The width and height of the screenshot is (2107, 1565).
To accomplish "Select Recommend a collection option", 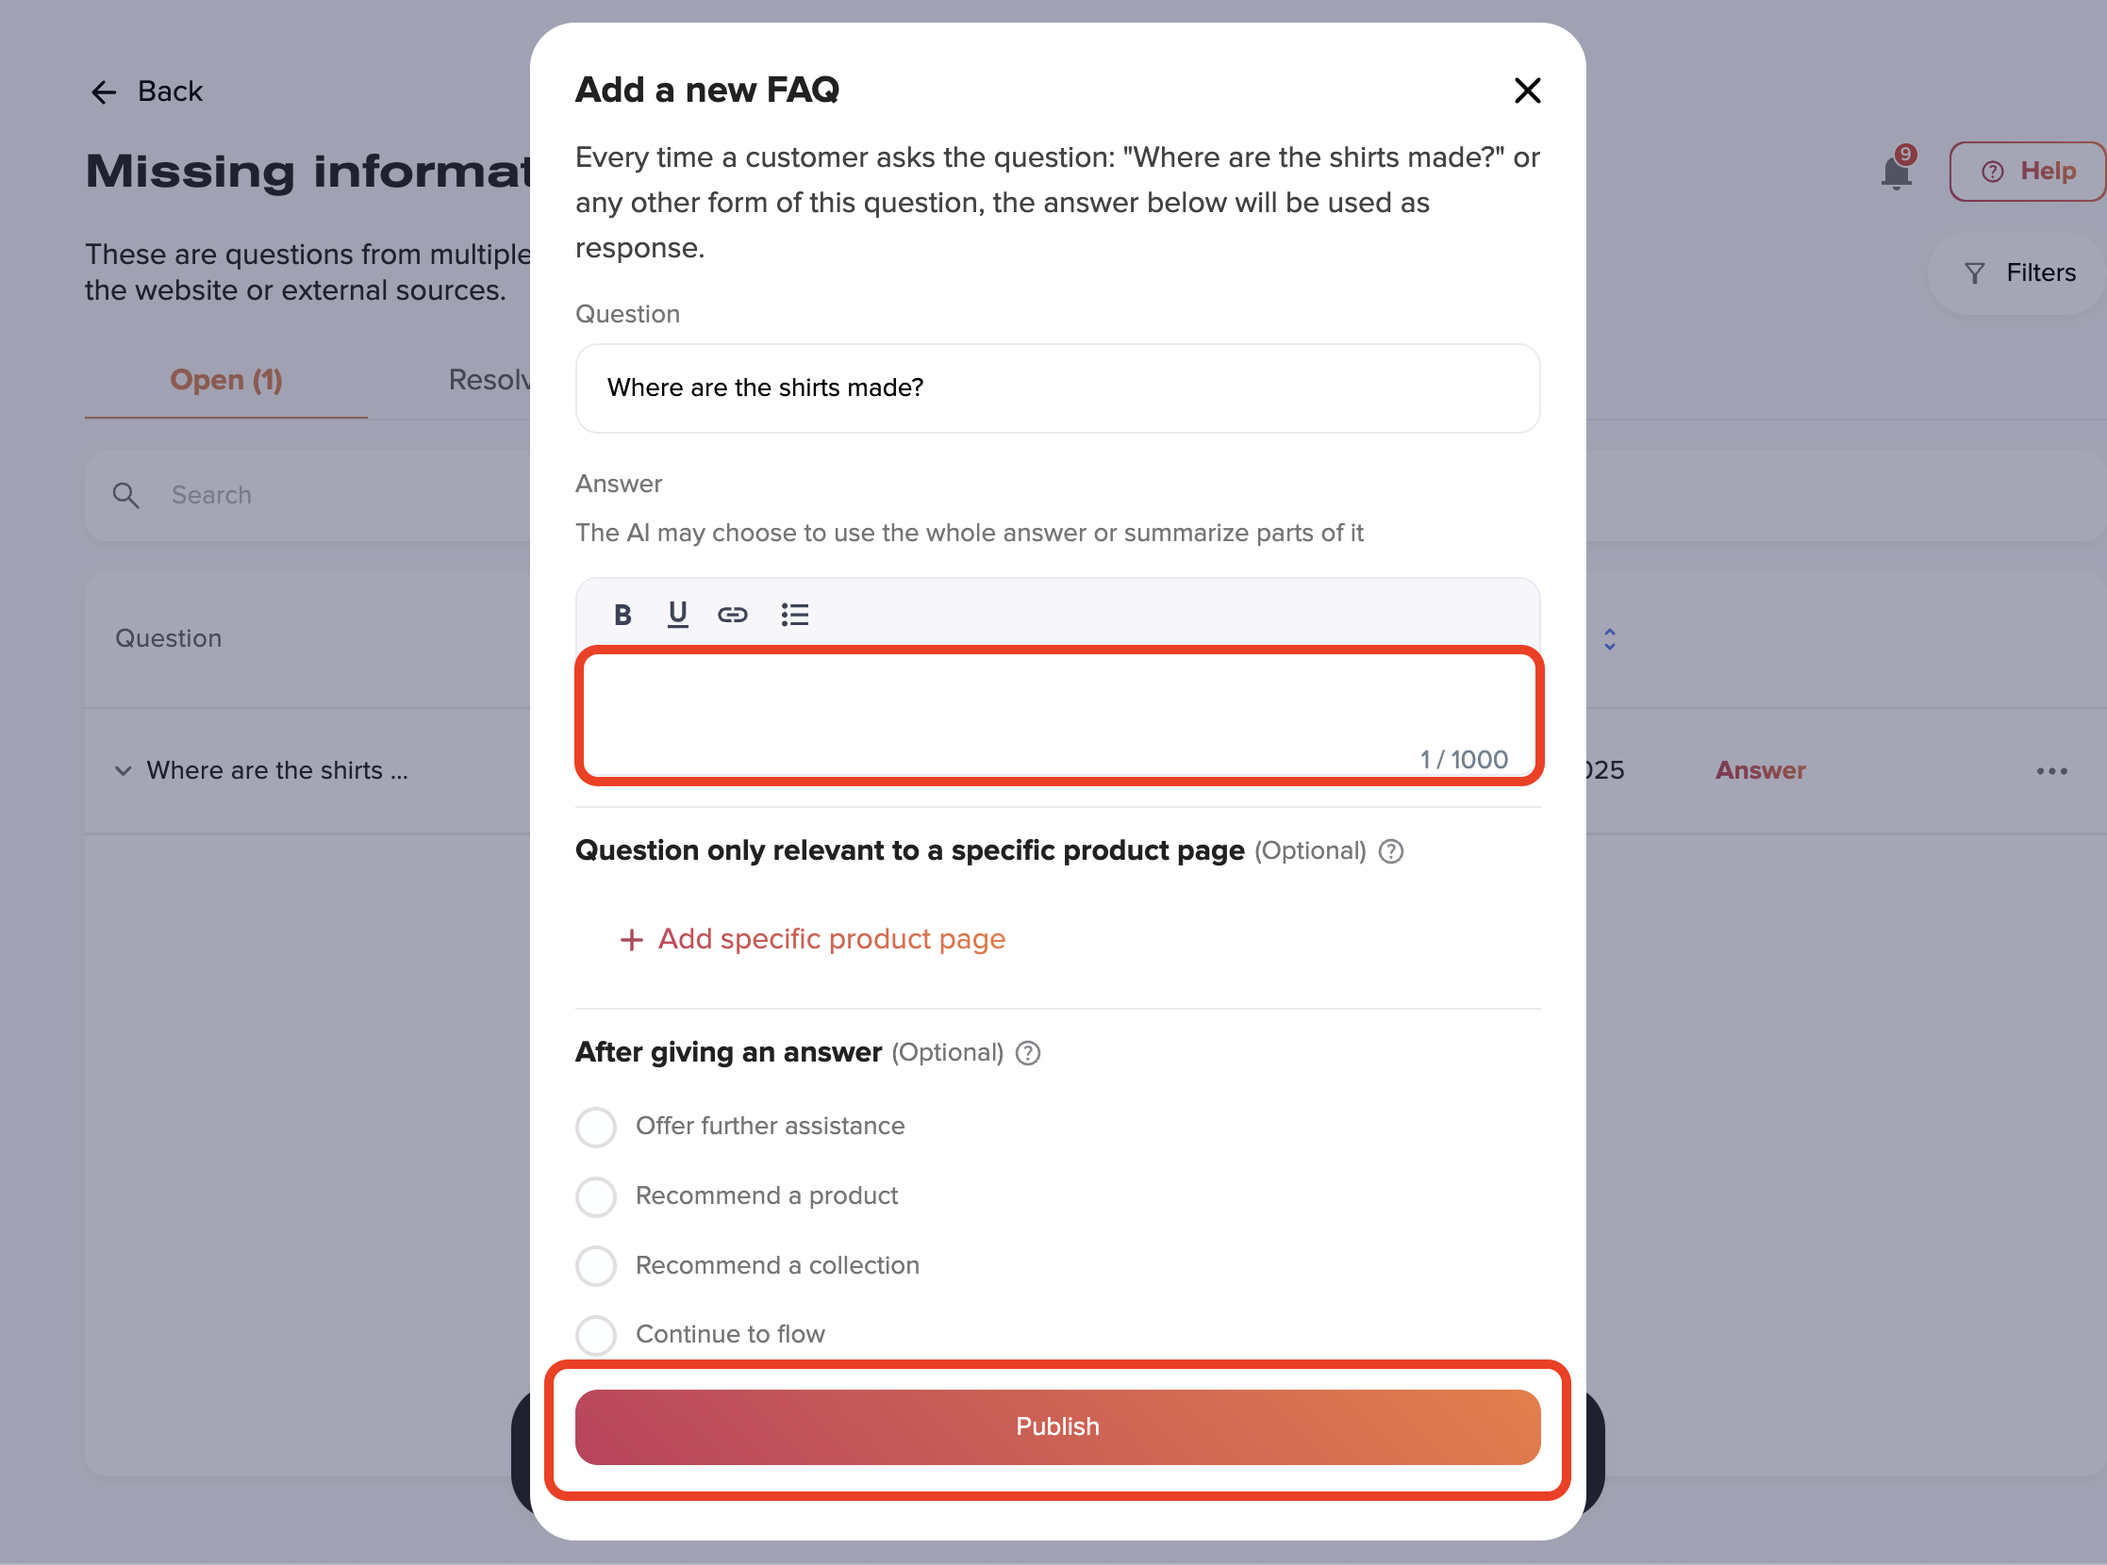I will (595, 1265).
